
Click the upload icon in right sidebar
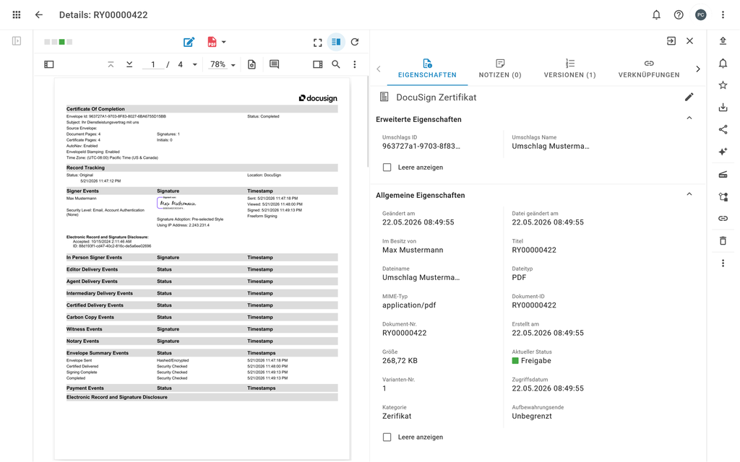pyautogui.click(x=723, y=41)
